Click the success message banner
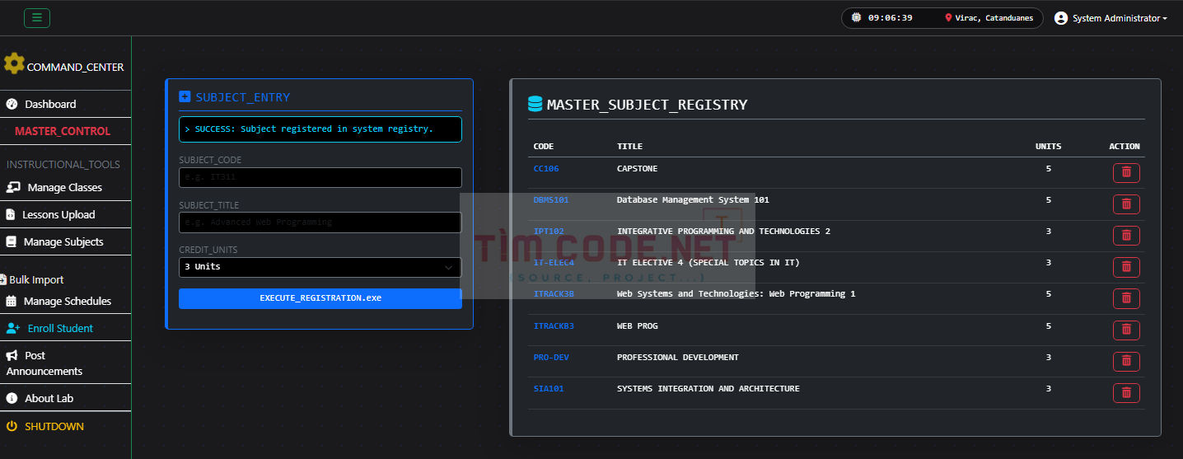Image resolution: width=1183 pixels, height=459 pixels. pyautogui.click(x=320, y=129)
